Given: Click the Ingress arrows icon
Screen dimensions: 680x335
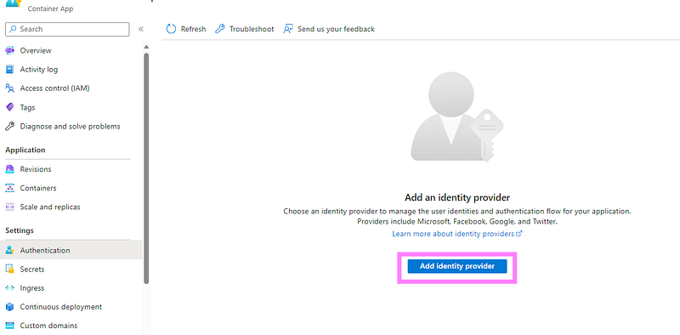Looking at the screenshot, I should click(9, 288).
